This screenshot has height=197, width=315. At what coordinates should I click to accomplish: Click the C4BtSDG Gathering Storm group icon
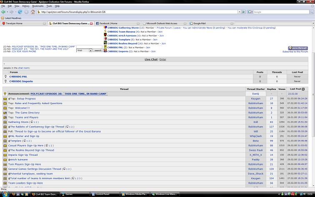105,28
